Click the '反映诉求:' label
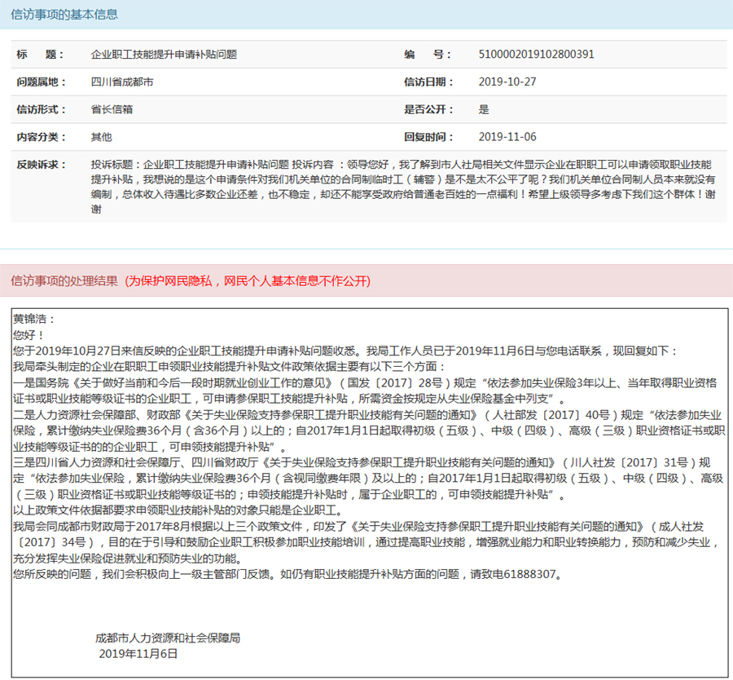The height and width of the screenshot is (680, 733). pyautogui.click(x=42, y=165)
